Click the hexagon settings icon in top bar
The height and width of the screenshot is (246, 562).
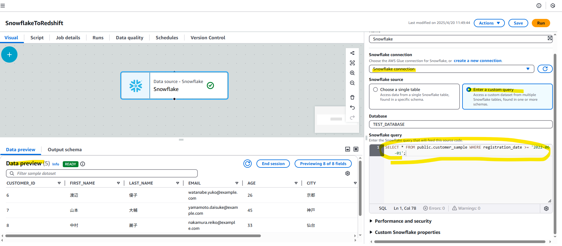pos(553,6)
